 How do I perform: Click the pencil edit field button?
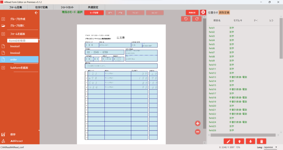pyautogui.click(x=228, y=141)
